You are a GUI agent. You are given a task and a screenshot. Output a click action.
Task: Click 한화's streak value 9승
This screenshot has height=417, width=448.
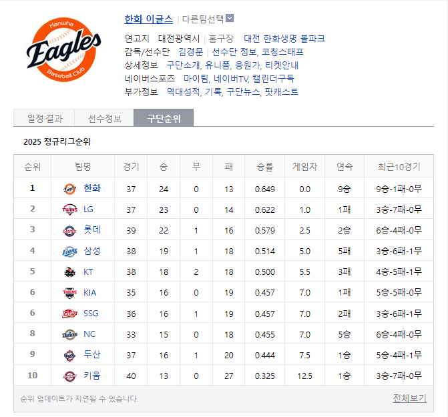point(345,189)
